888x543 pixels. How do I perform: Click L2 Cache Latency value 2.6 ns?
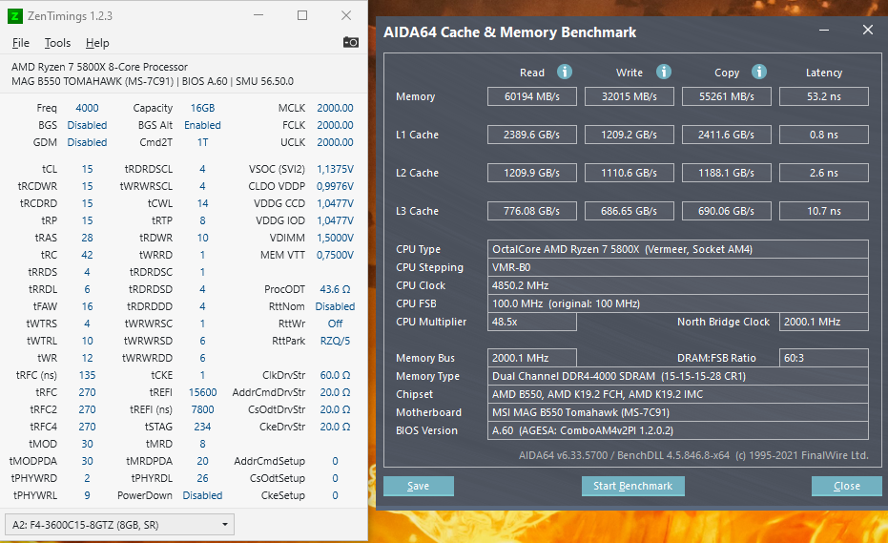(x=824, y=173)
